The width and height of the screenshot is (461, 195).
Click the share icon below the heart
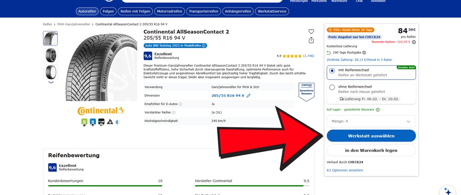311,40
